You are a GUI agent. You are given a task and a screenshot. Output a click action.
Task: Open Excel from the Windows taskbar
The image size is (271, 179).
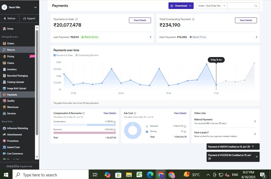point(139,175)
